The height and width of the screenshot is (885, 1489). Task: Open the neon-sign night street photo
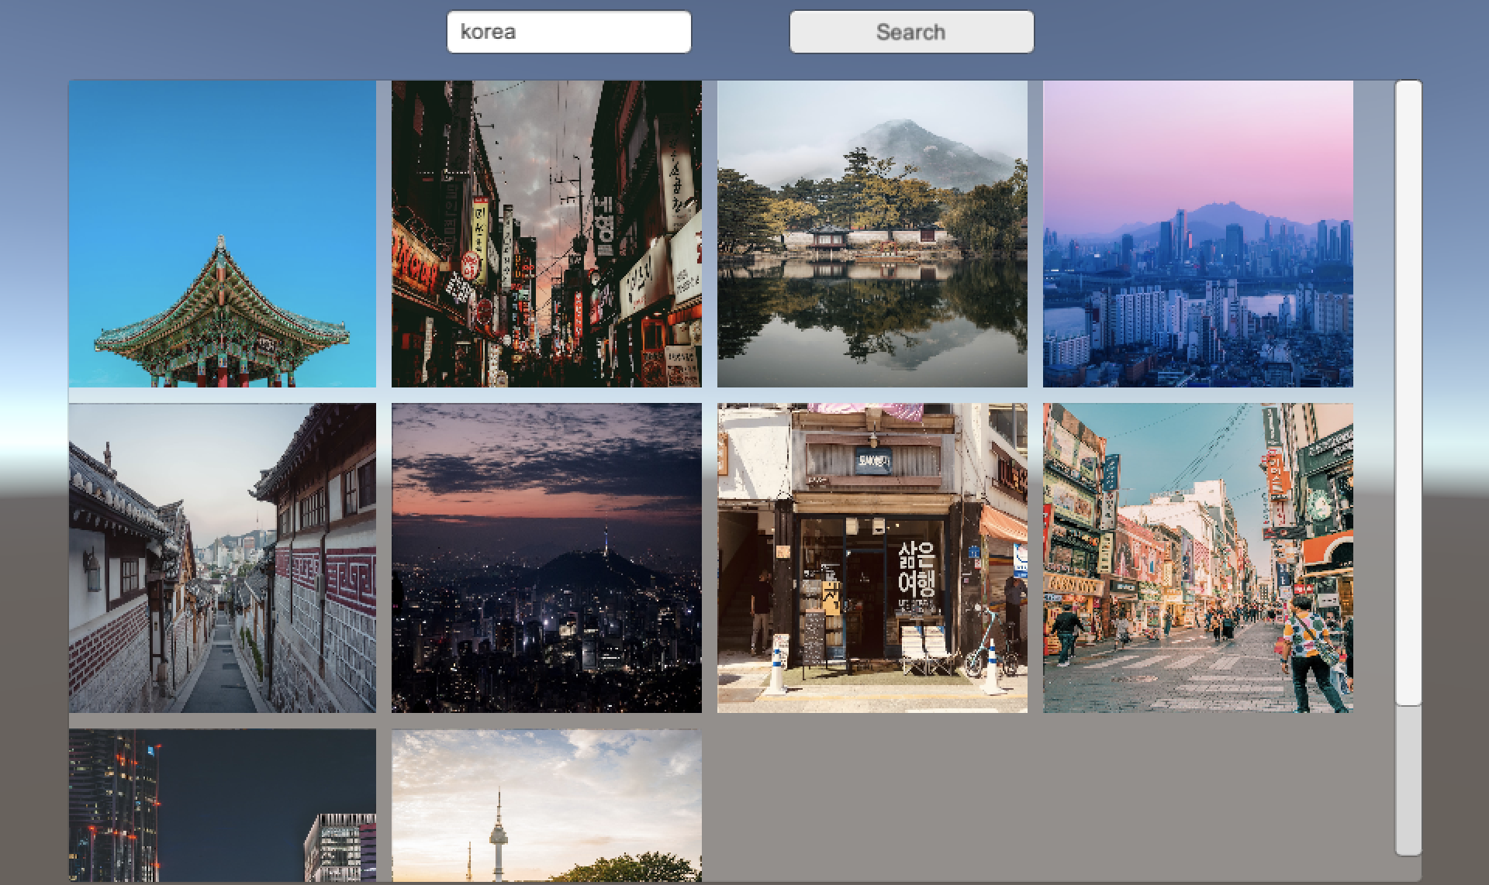click(547, 234)
